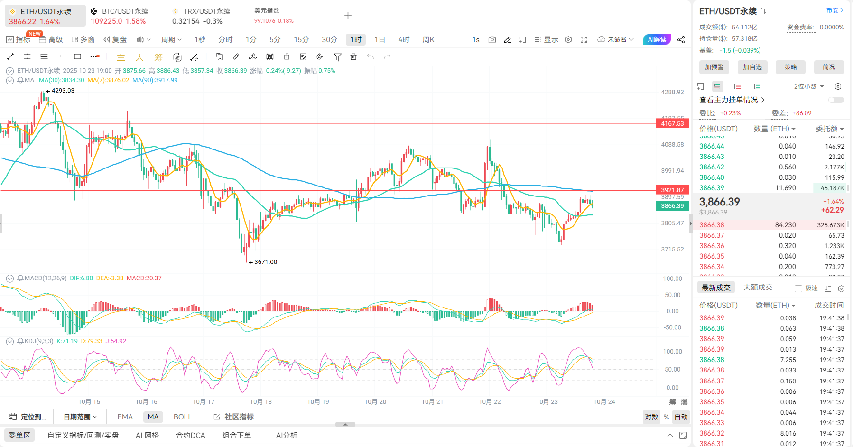Open the 日期范围 date range dropdown
This screenshot has width=853, height=447.
click(80, 417)
